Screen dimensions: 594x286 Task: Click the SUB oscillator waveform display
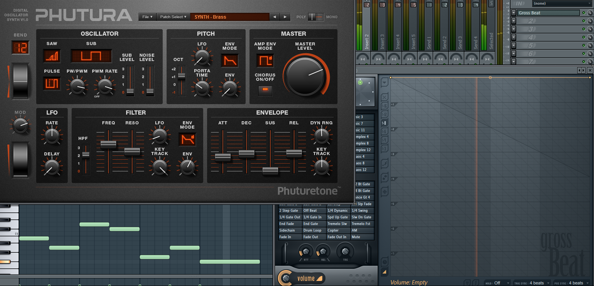(x=91, y=56)
